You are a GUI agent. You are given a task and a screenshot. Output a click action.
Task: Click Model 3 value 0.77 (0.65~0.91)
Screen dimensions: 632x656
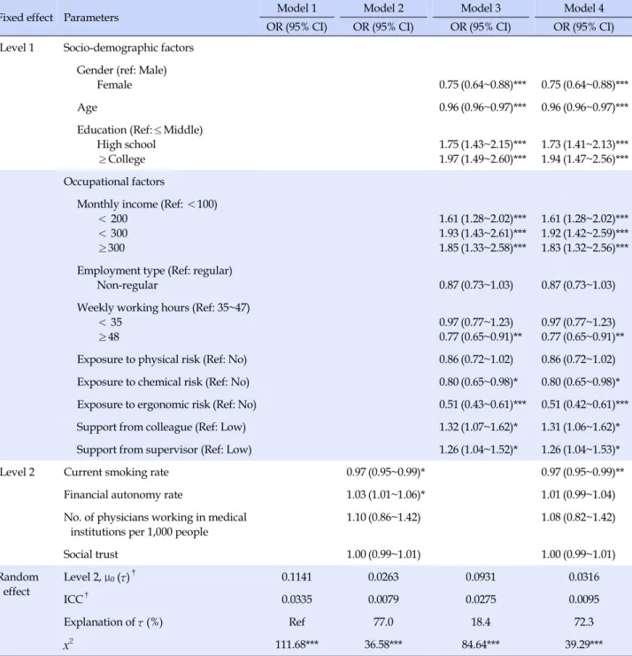click(x=480, y=336)
